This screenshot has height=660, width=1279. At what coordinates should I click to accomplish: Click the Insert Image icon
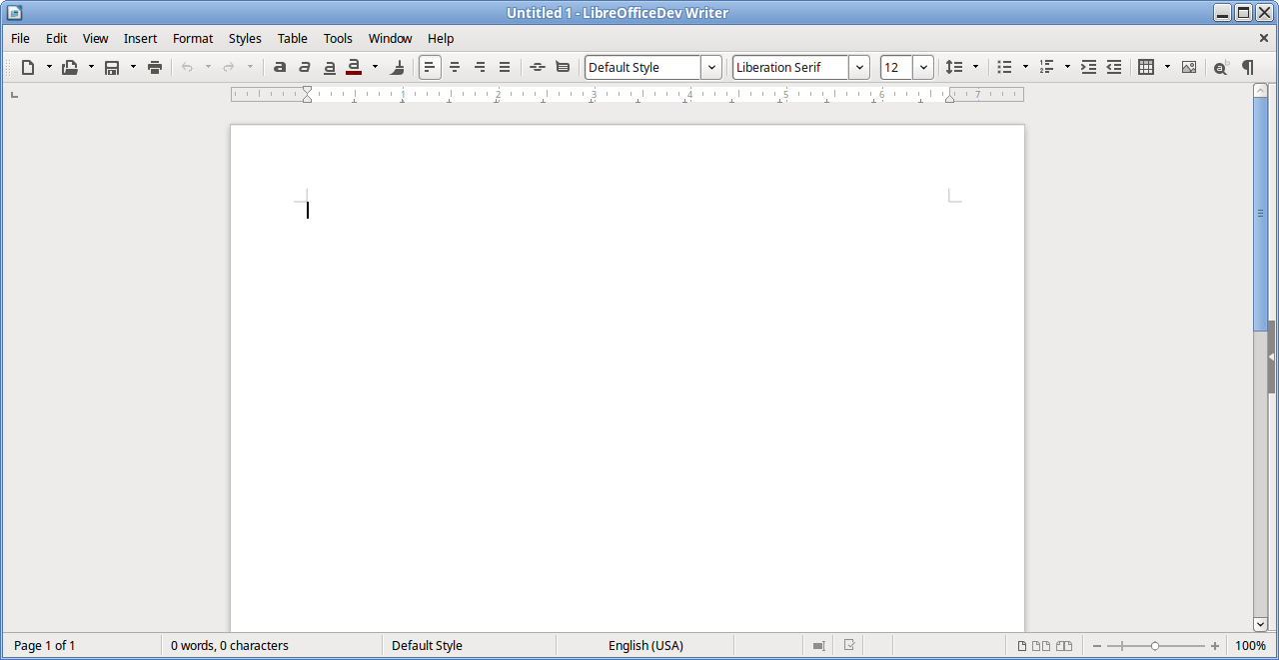pos(1189,67)
